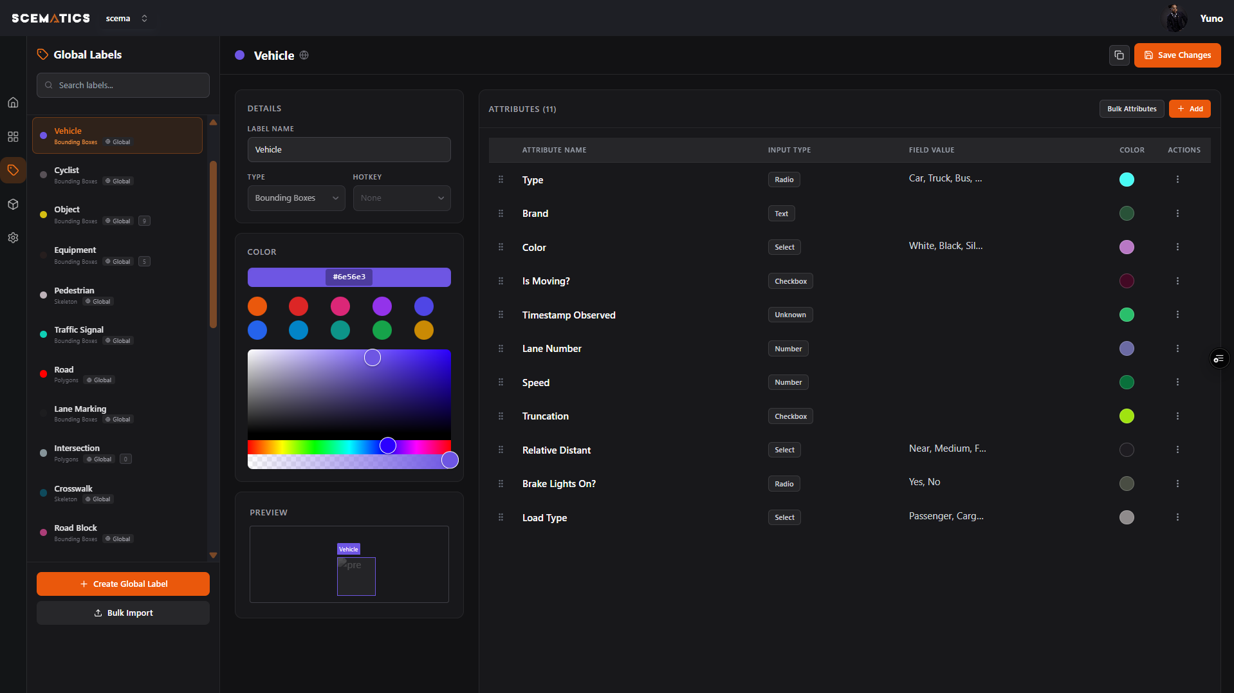This screenshot has width=1234, height=693.
Task: Open the dashboard grid icon in sidebar
Action: (x=13, y=136)
